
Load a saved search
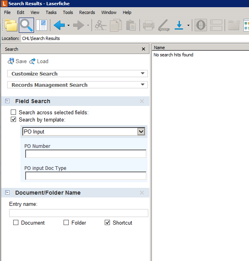point(39,61)
